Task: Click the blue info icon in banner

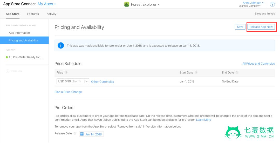Action: coord(61,45)
